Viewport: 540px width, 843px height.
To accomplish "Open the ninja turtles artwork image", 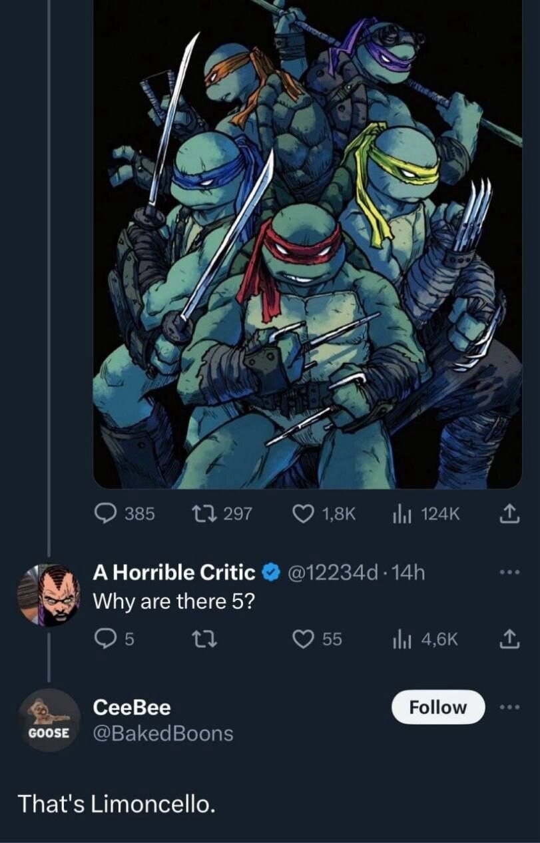I will [x=308, y=244].
